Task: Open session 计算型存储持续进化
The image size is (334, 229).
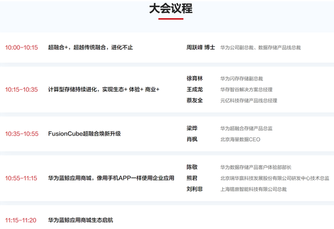Action: (x=104, y=89)
